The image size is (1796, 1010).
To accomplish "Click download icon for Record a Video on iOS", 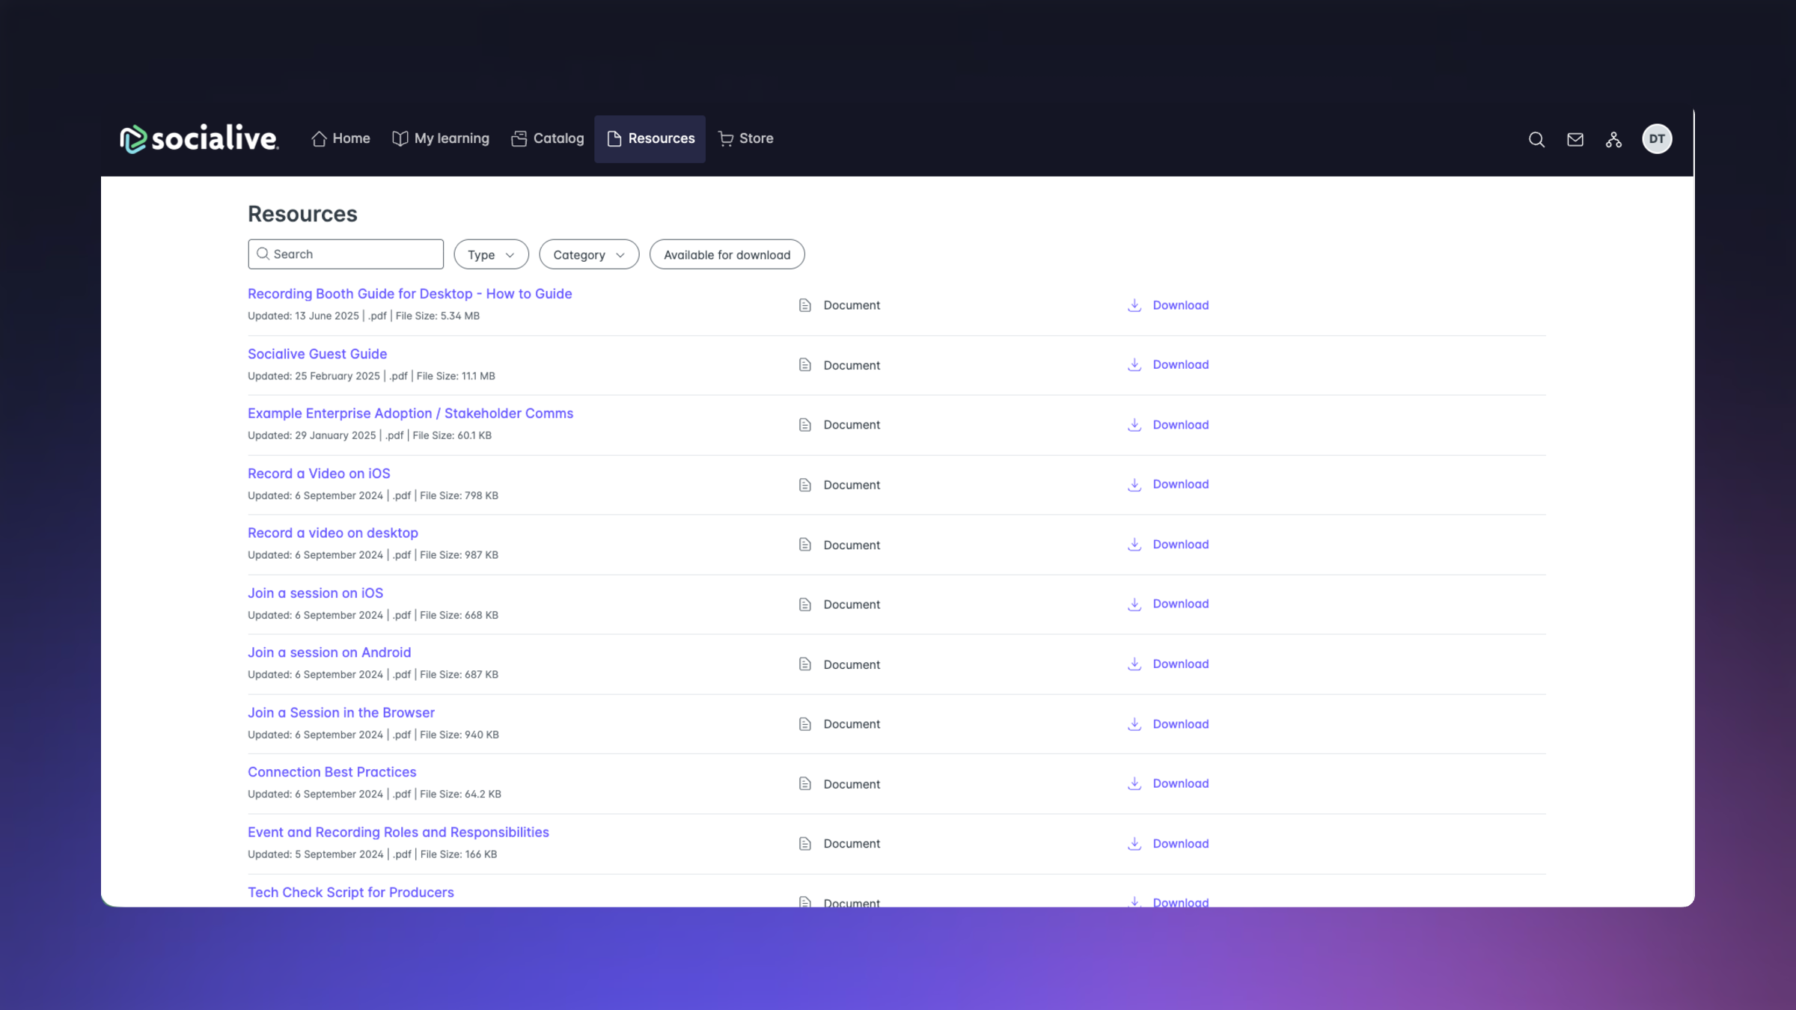I will click(x=1134, y=484).
